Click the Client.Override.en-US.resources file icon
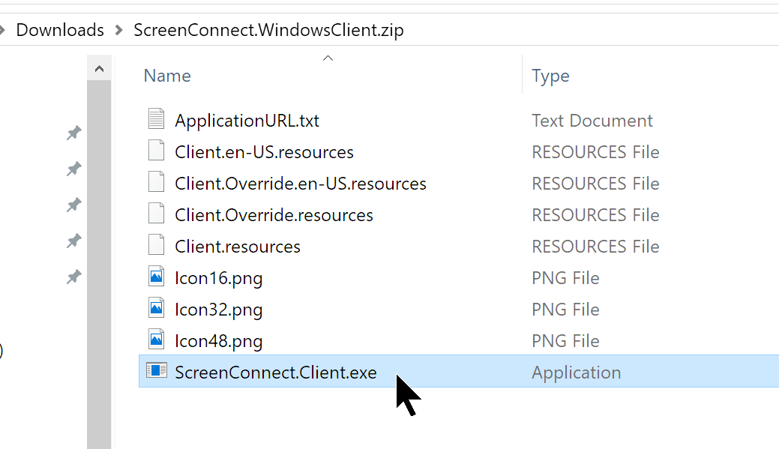Image resolution: width=779 pixels, height=449 pixels. [x=156, y=182]
